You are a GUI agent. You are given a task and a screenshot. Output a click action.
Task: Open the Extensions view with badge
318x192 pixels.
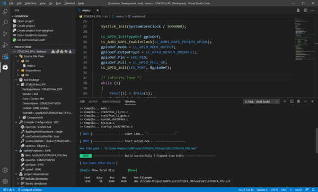(x=5, y=56)
